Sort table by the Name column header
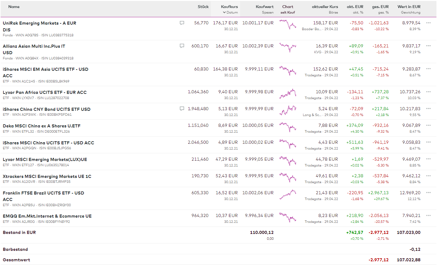 point(14,6)
